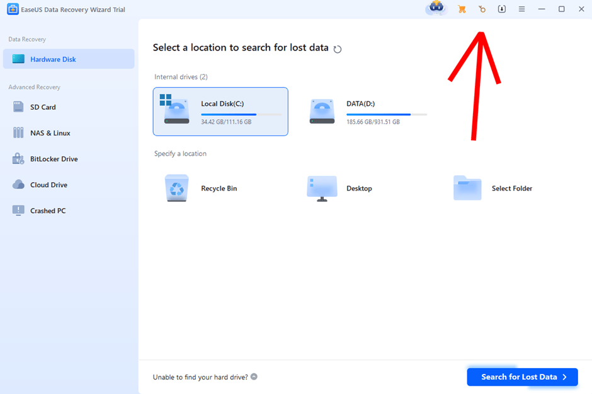Refresh the drive list with the reload icon
The image size is (592, 394).
pos(338,49)
